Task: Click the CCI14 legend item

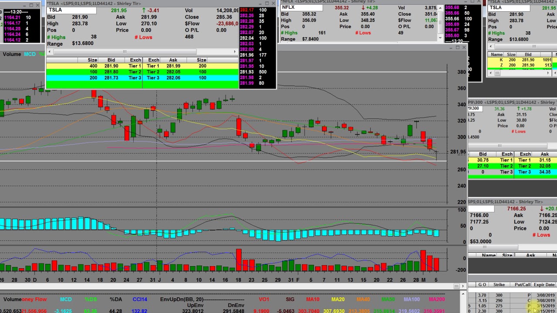Action: coord(140,299)
